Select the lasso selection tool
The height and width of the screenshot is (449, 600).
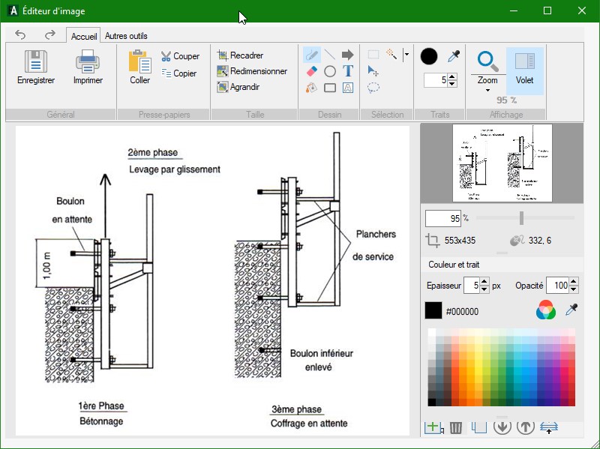pos(373,88)
